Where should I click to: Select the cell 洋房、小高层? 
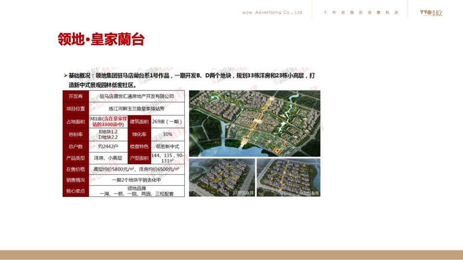(x=108, y=158)
